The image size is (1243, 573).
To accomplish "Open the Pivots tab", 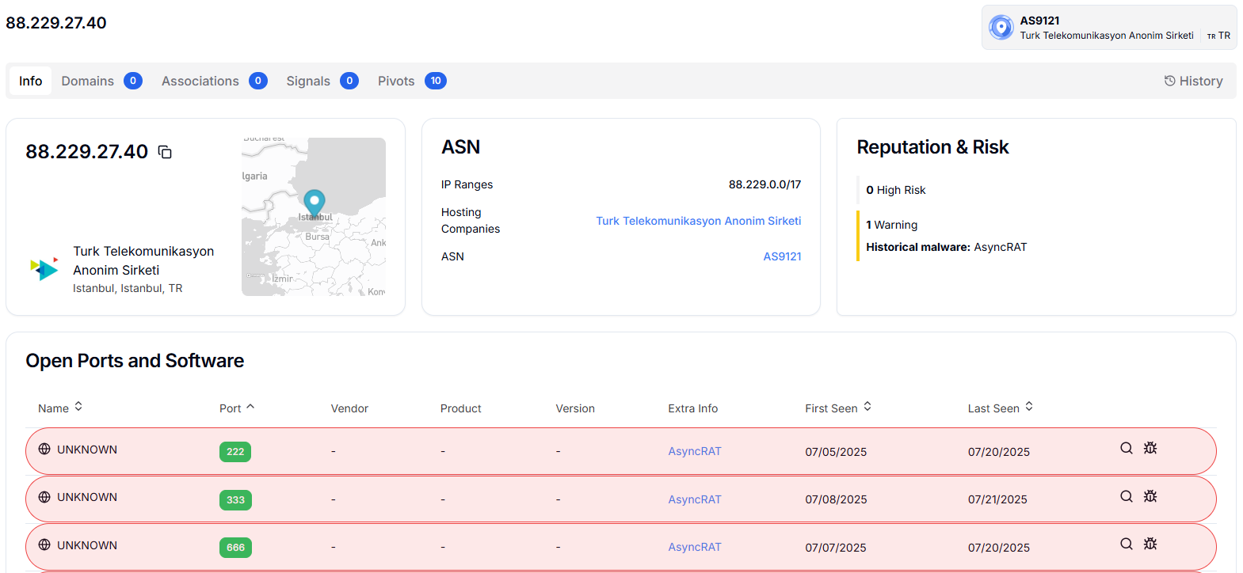I will pyautogui.click(x=412, y=81).
